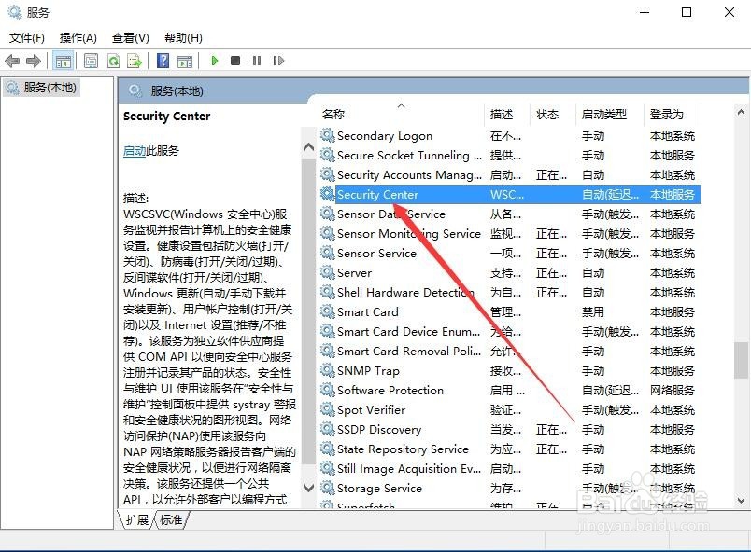Viewport: 751px width, 552px height.
Task: Select the Sensor Monitoring Service row
Action: point(510,233)
